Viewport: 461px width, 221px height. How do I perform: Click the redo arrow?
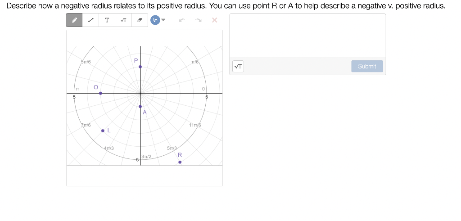[199, 20]
